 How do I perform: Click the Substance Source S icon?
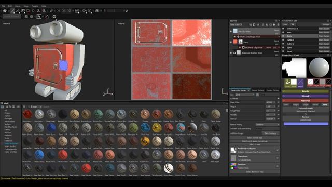[26, 16]
